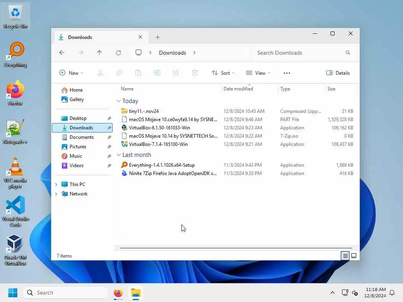This screenshot has width=403, height=302.
Task: Select Recycle Bin desktop icon
Action: pyautogui.click(x=15, y=16)
